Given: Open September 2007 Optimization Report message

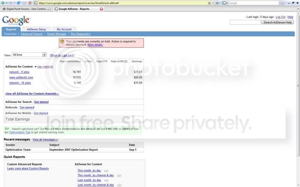Looking at the screenshot, I should (x=73, y=150).
